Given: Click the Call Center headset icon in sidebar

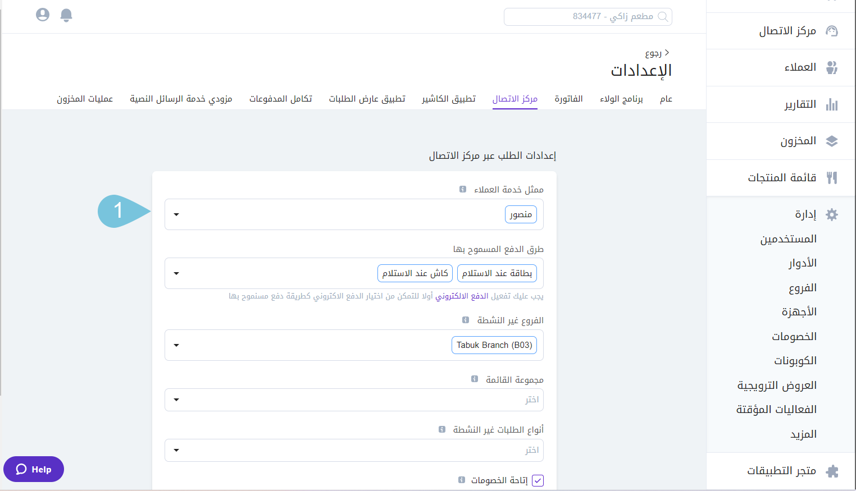Looking at the screenshot, I should click(832, 31).
